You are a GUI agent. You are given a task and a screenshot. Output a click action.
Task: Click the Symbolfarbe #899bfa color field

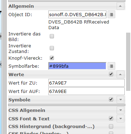(x=77, y=66)
